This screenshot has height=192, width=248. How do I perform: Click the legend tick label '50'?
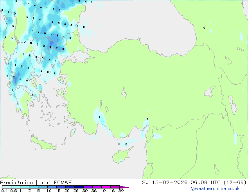[121, 190]
